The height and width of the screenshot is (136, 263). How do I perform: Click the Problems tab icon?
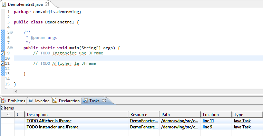click(x=4, y=101)
